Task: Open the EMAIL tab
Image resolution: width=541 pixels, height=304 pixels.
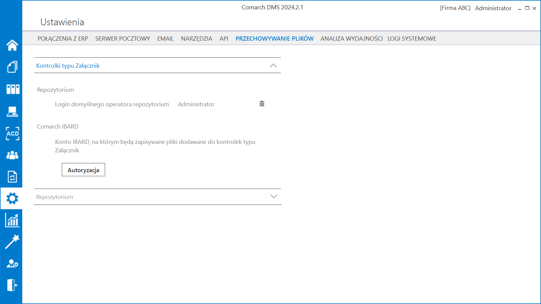Action: tap(165, 39)
